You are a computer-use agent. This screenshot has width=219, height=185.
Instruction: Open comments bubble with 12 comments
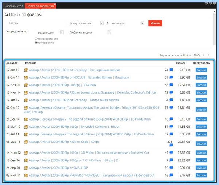pyautogui.click(x=171, y=92)
